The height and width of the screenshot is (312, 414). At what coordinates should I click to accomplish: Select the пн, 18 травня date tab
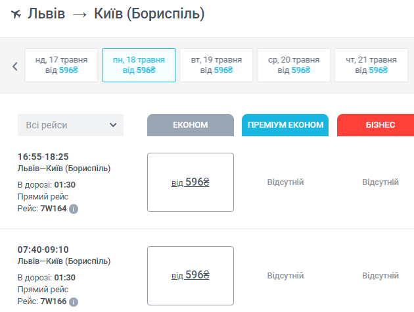click(139, 65)
